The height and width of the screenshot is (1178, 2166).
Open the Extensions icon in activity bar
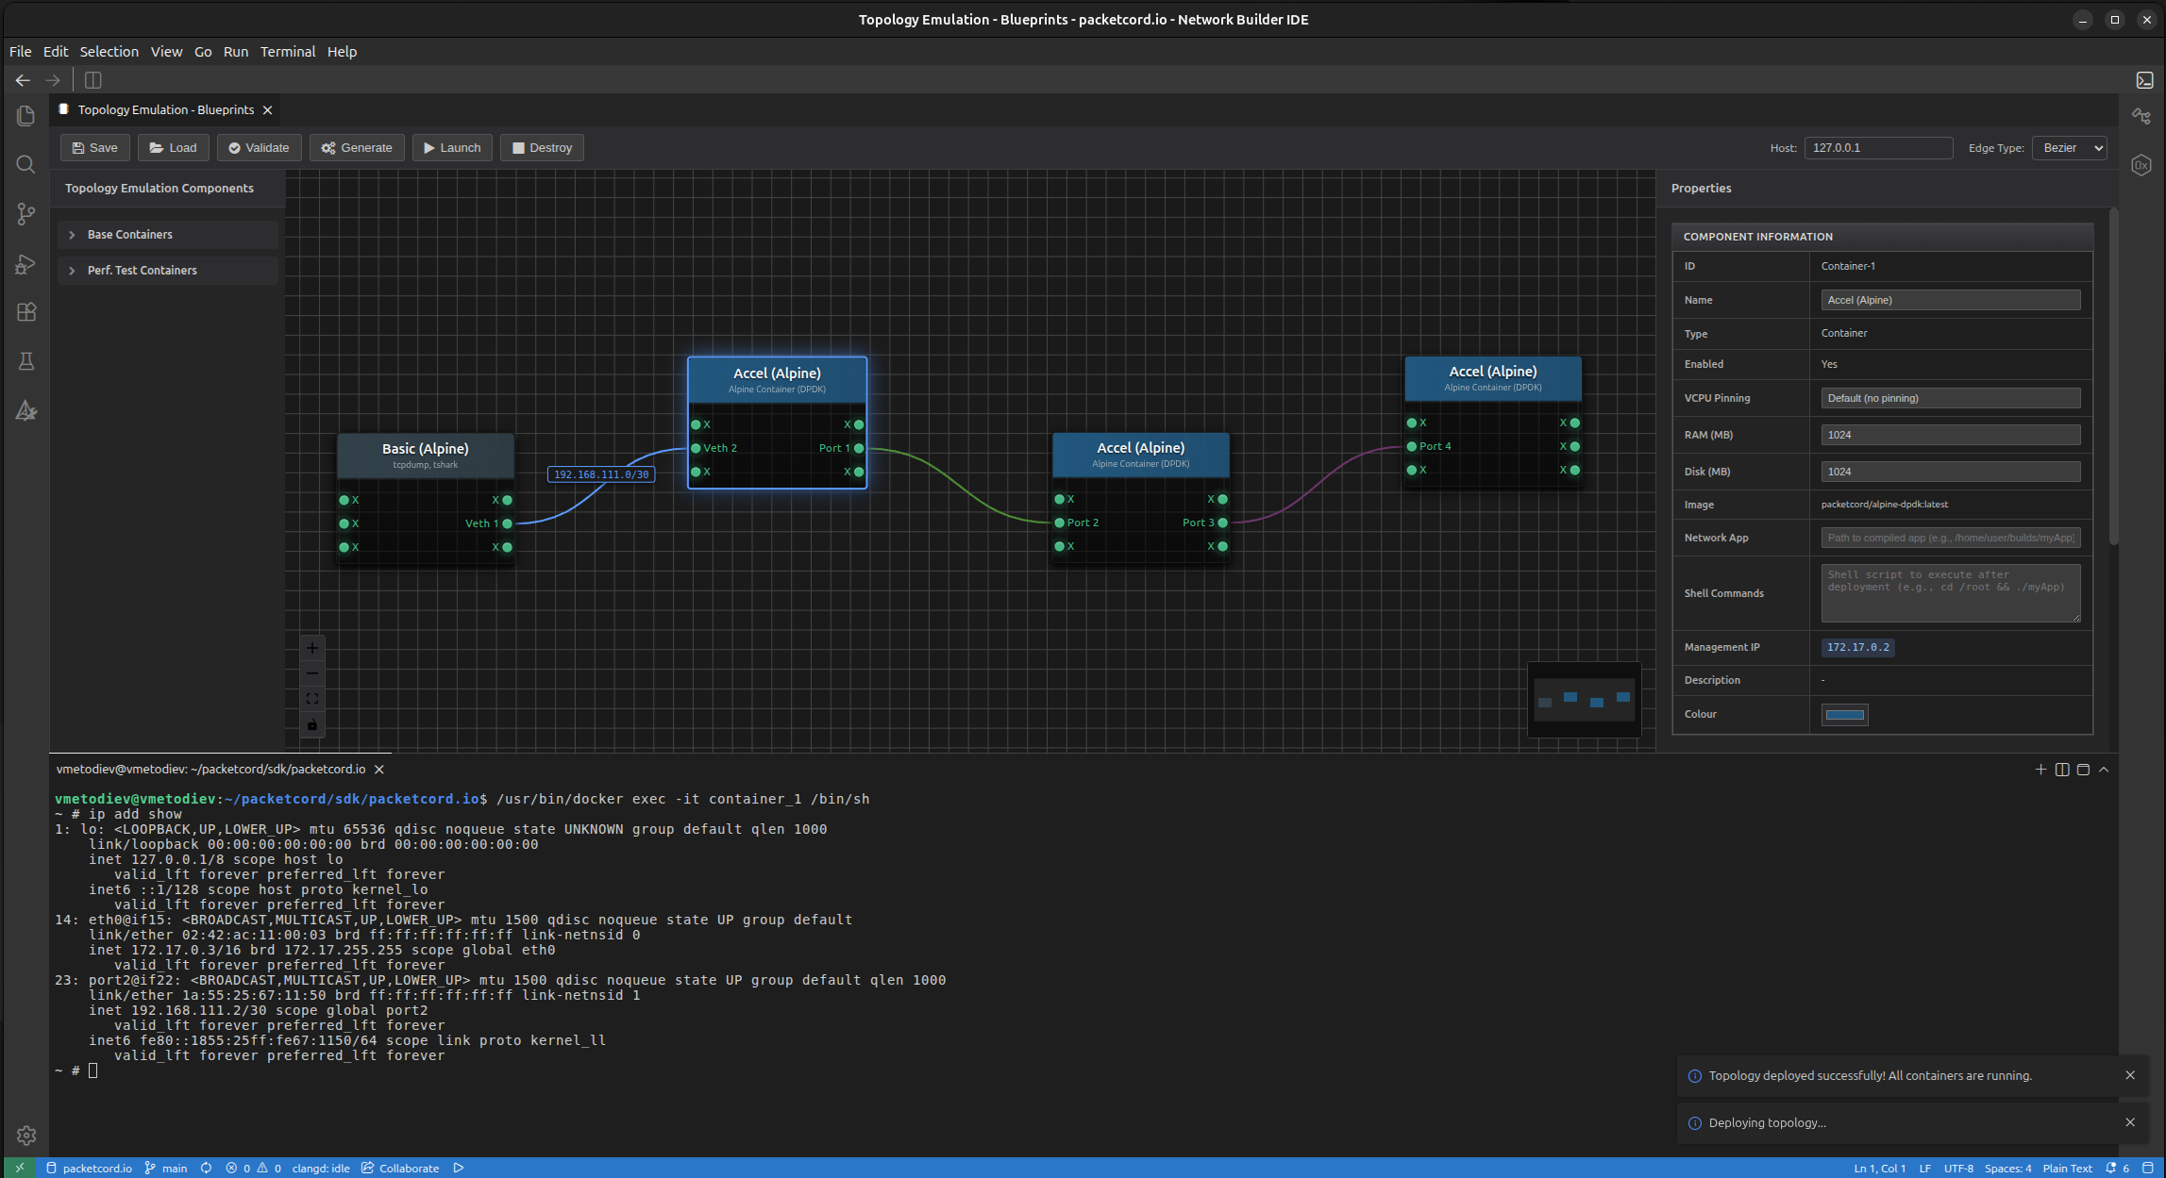pyautogui.click(x=26, y=312)
